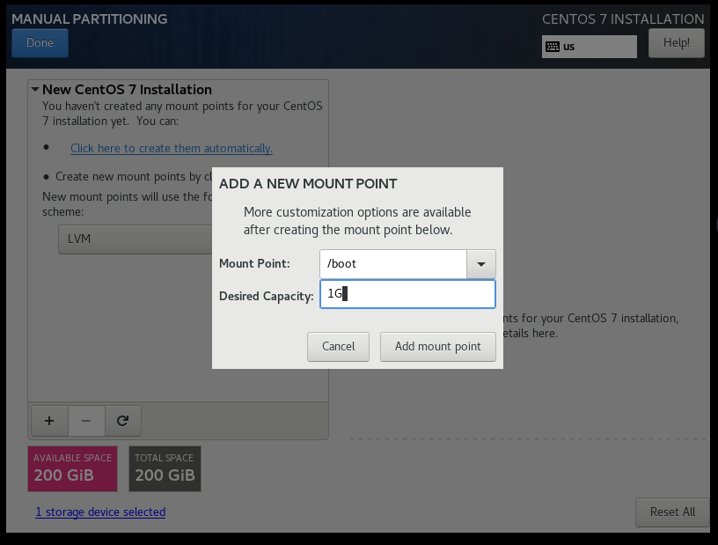The image size is (718, 545).
Task: Click the minus remove mount point icon
Action: coord(86,421)
